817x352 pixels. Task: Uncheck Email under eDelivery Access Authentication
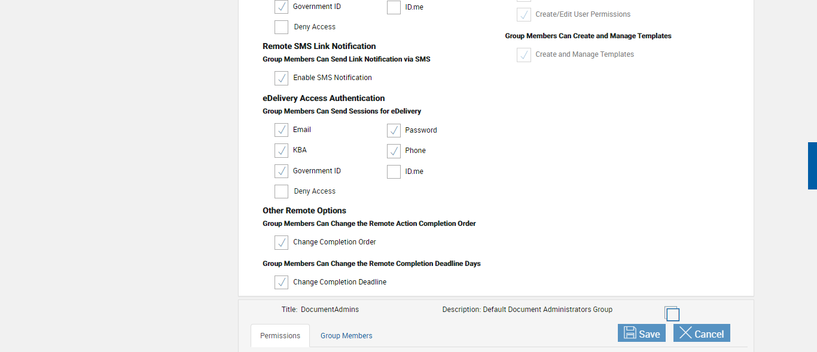281,130
